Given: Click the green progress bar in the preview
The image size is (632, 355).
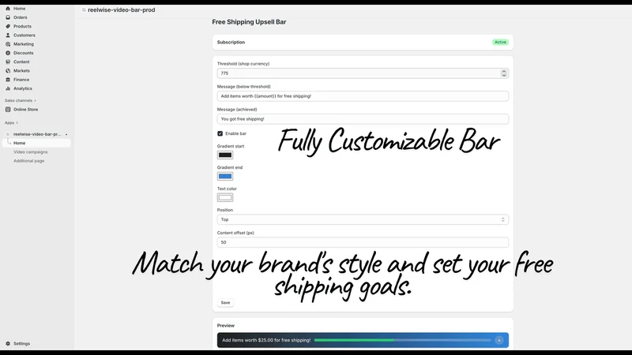Looking at the screenshot, I should (354, 340).
